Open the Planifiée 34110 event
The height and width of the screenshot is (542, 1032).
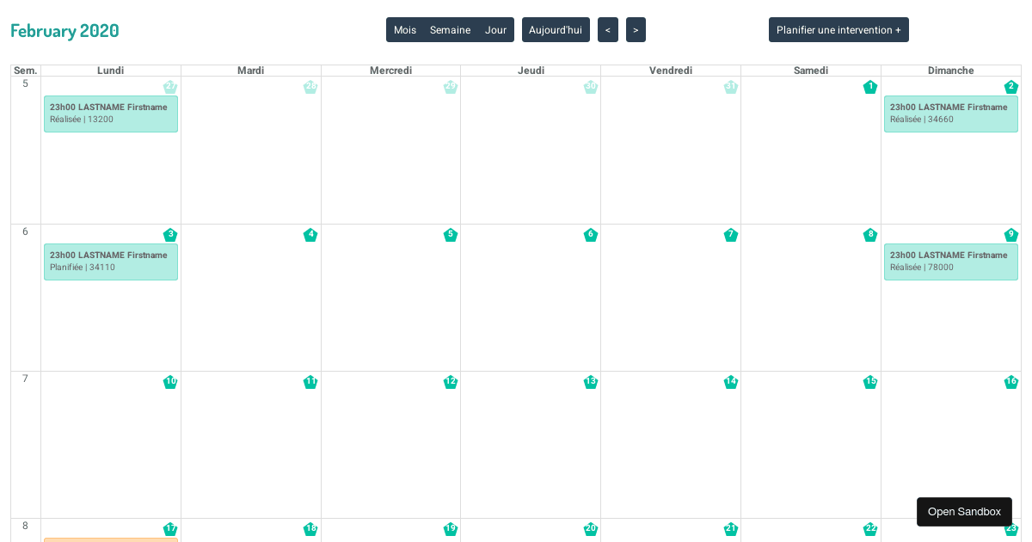pos(110,262)
